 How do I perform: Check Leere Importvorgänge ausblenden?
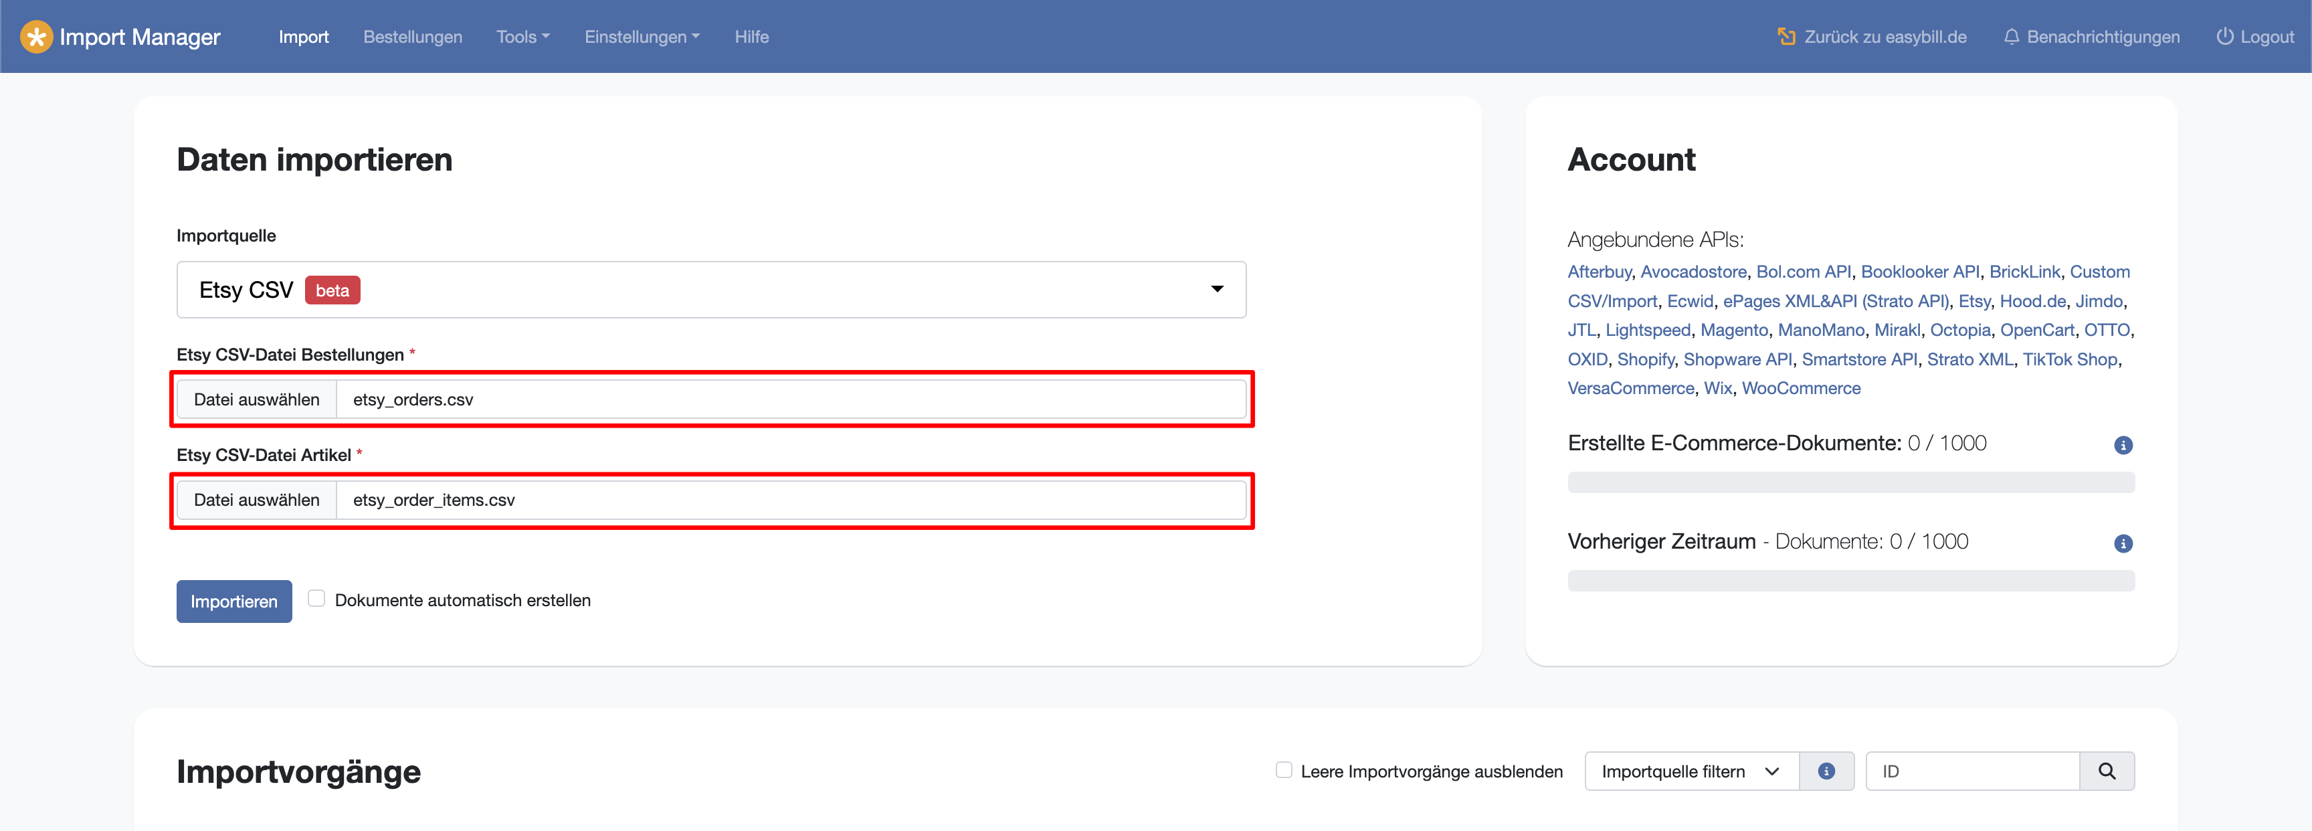(x=1284, y=770)
